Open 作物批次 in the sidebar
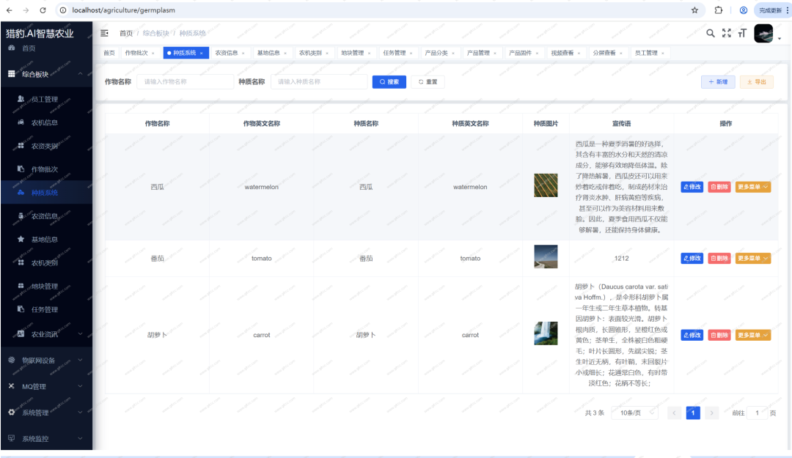The height and width of the screenshot is (458, 792). click(x=46, y=169)
